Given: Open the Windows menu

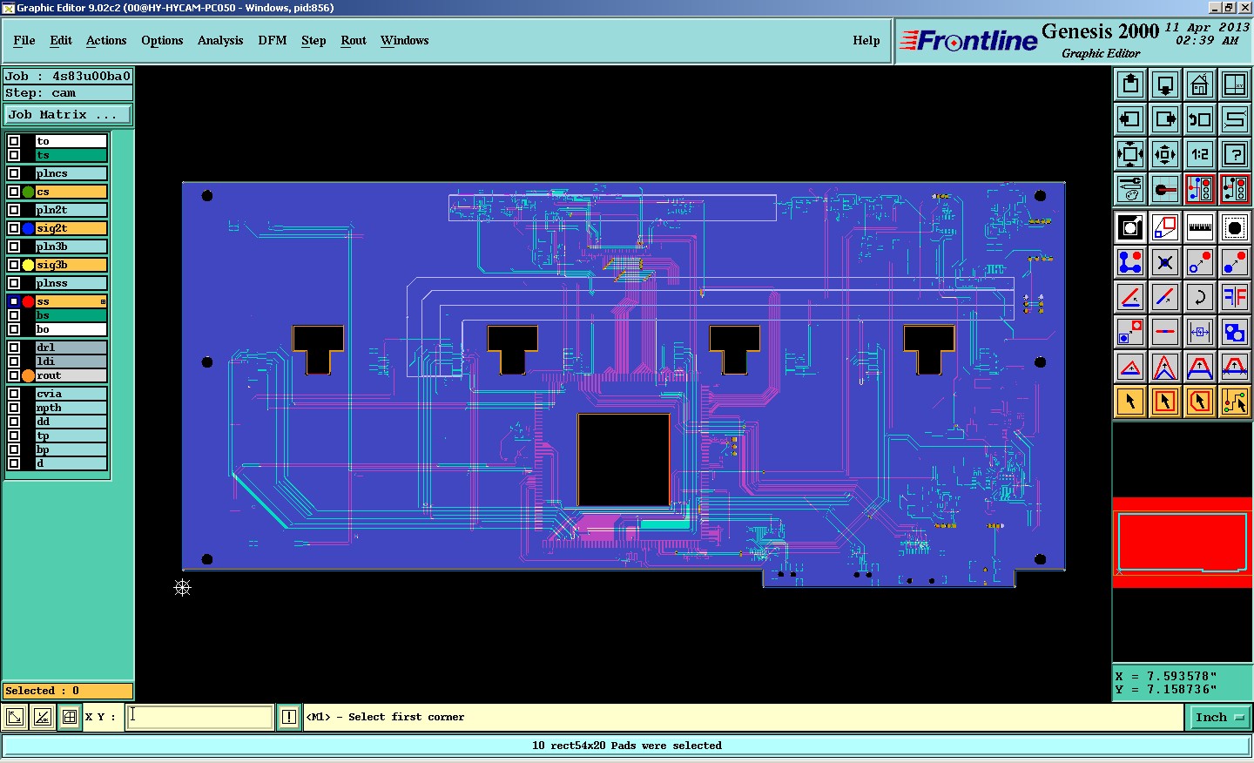Looking at the screenshot, I should point(405,40).
